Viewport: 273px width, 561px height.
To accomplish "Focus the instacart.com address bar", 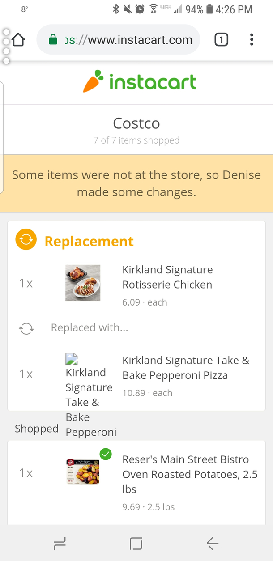I will [x=118, y=40].
